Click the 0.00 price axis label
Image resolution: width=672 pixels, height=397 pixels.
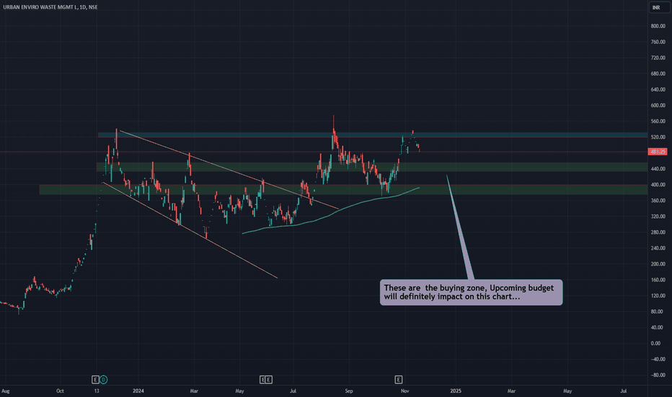click(x=655, y=344)
